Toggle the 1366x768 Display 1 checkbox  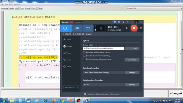63,34
